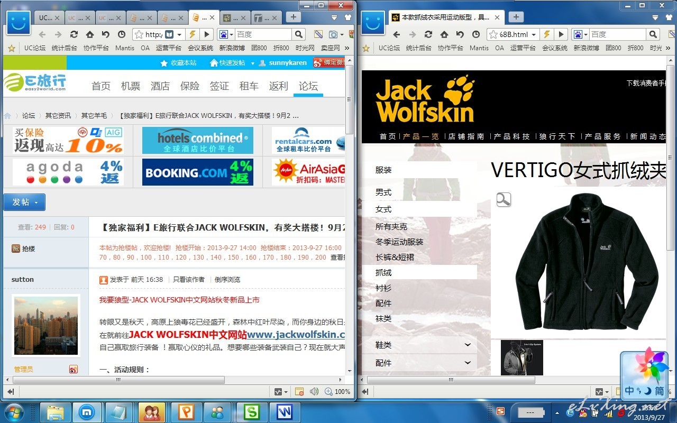The height and width of the screenshot is (423, 677).
Task: Click the 100% zoom control in the left status bar
Action: pos(337,391)
